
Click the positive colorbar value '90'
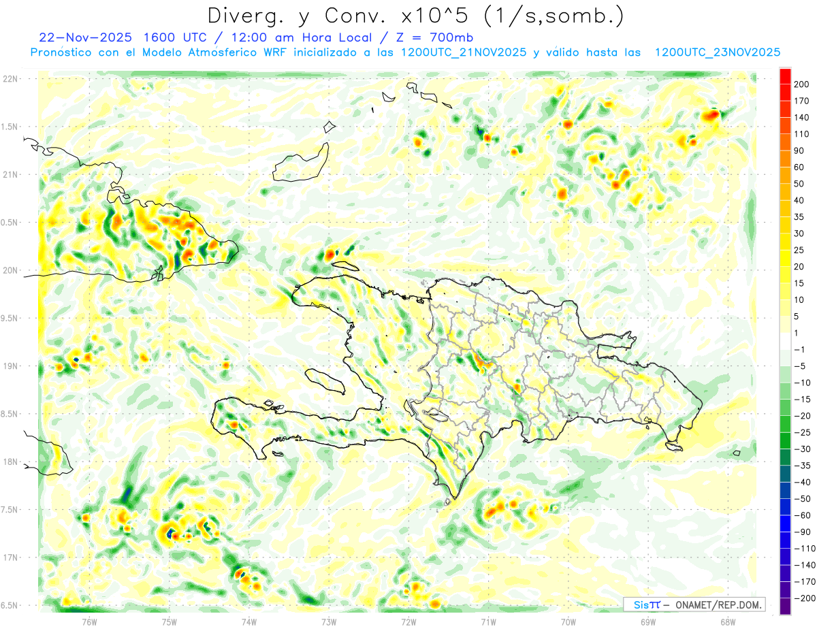(x=799, y=150)
